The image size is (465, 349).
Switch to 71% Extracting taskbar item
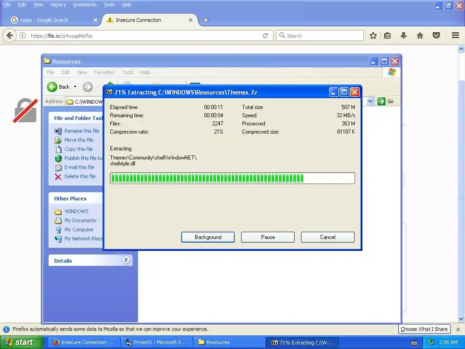302,343
